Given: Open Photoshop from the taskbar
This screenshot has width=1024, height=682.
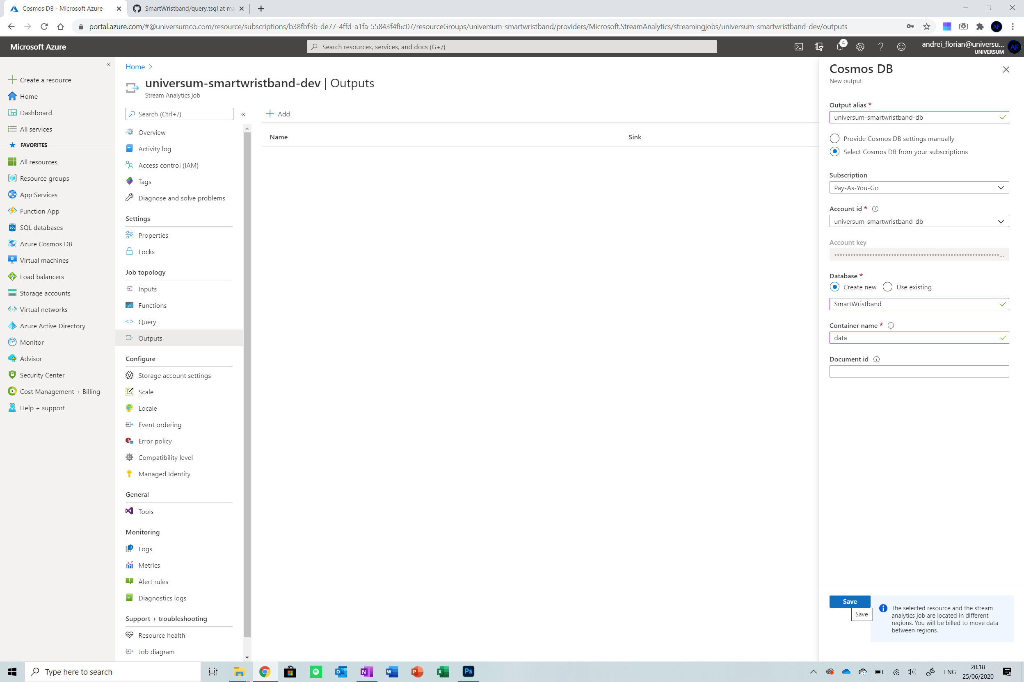Looking at the screenshot, I should tap(468, 671).
